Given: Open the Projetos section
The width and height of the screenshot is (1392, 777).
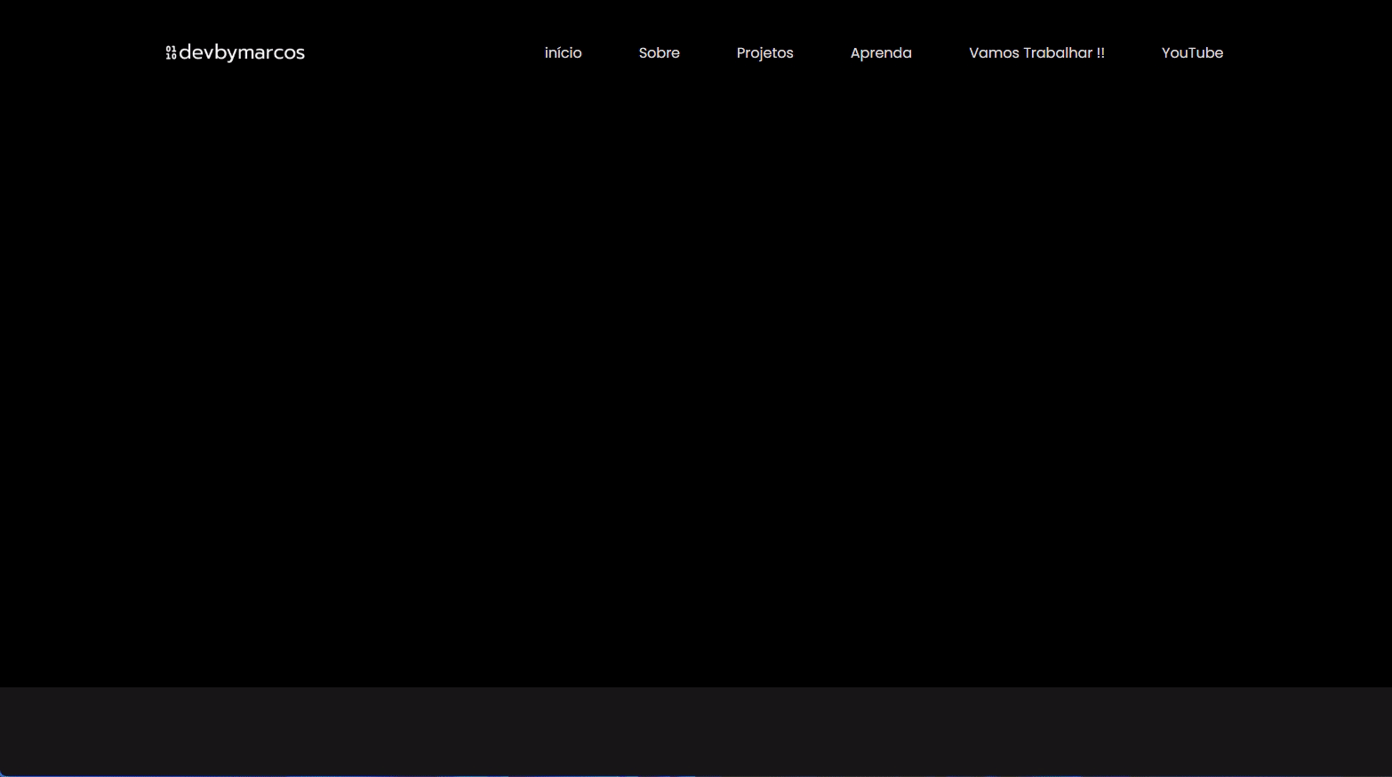Looking at the screenshot, I should point(764,53).
